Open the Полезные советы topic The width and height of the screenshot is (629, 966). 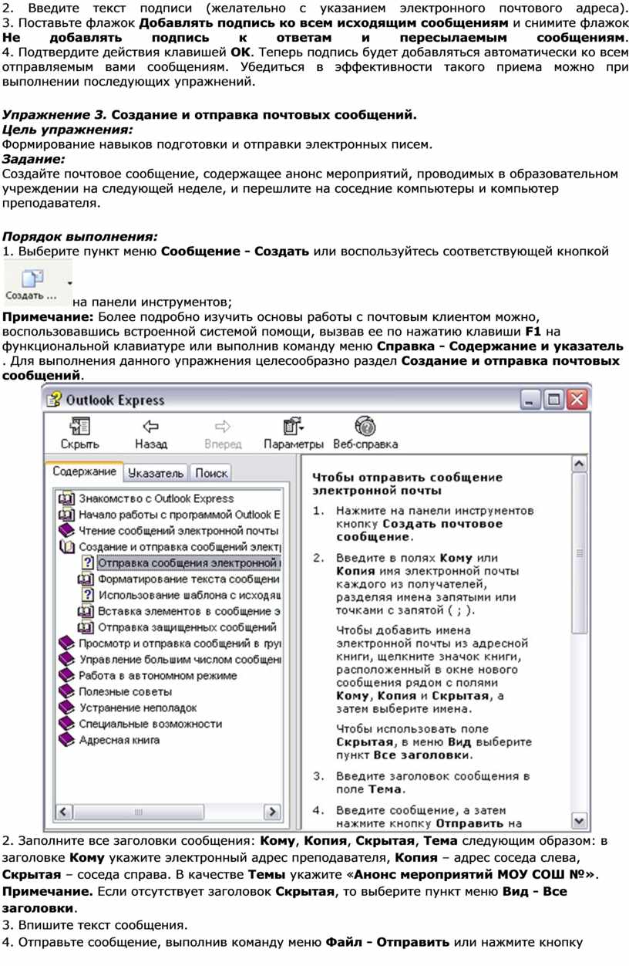[x=125, y=692]
